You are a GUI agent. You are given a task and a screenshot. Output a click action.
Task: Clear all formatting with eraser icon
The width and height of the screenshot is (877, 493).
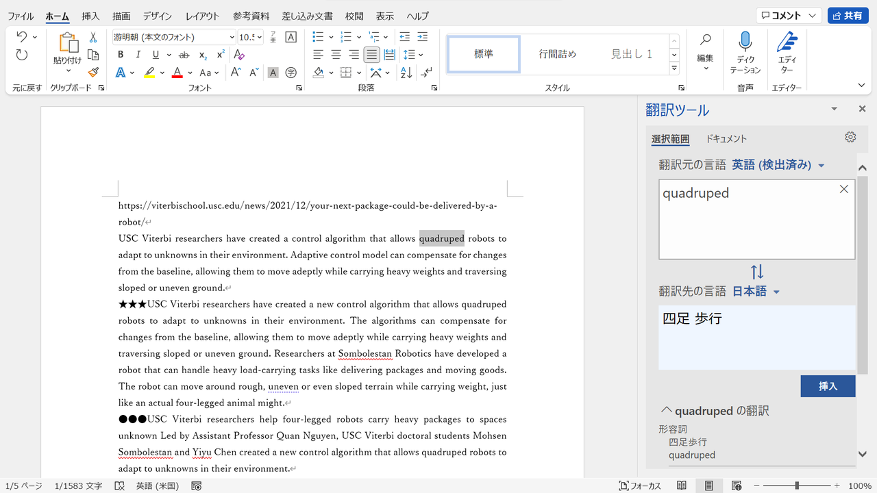239,55
